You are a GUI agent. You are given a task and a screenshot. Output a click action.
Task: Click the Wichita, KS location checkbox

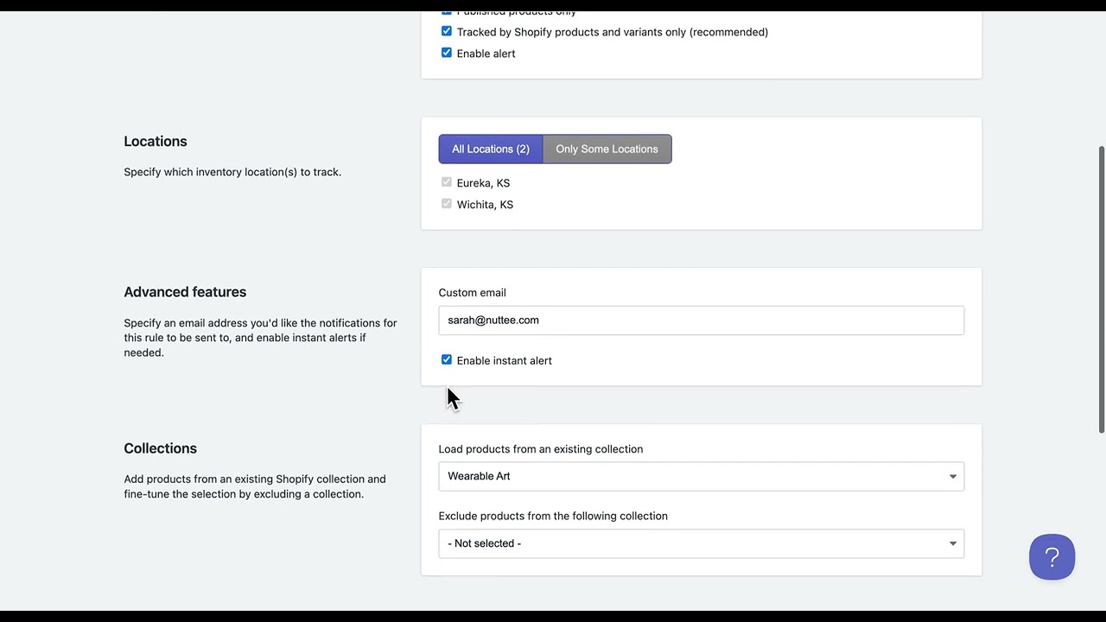[447, 204]
